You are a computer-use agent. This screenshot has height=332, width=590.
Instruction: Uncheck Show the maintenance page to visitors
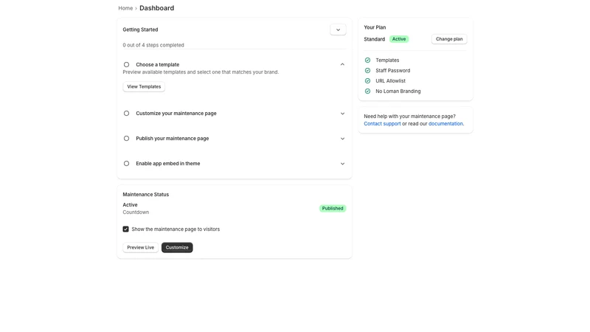125,229
